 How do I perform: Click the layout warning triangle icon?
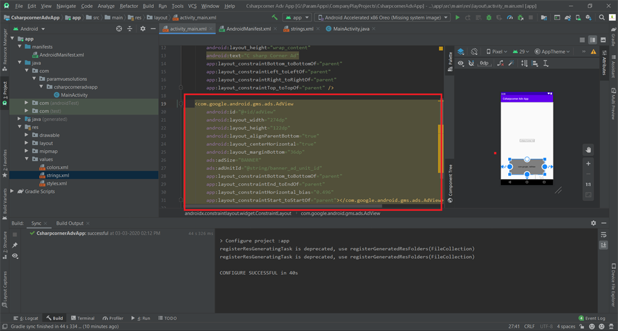point(593,52)
